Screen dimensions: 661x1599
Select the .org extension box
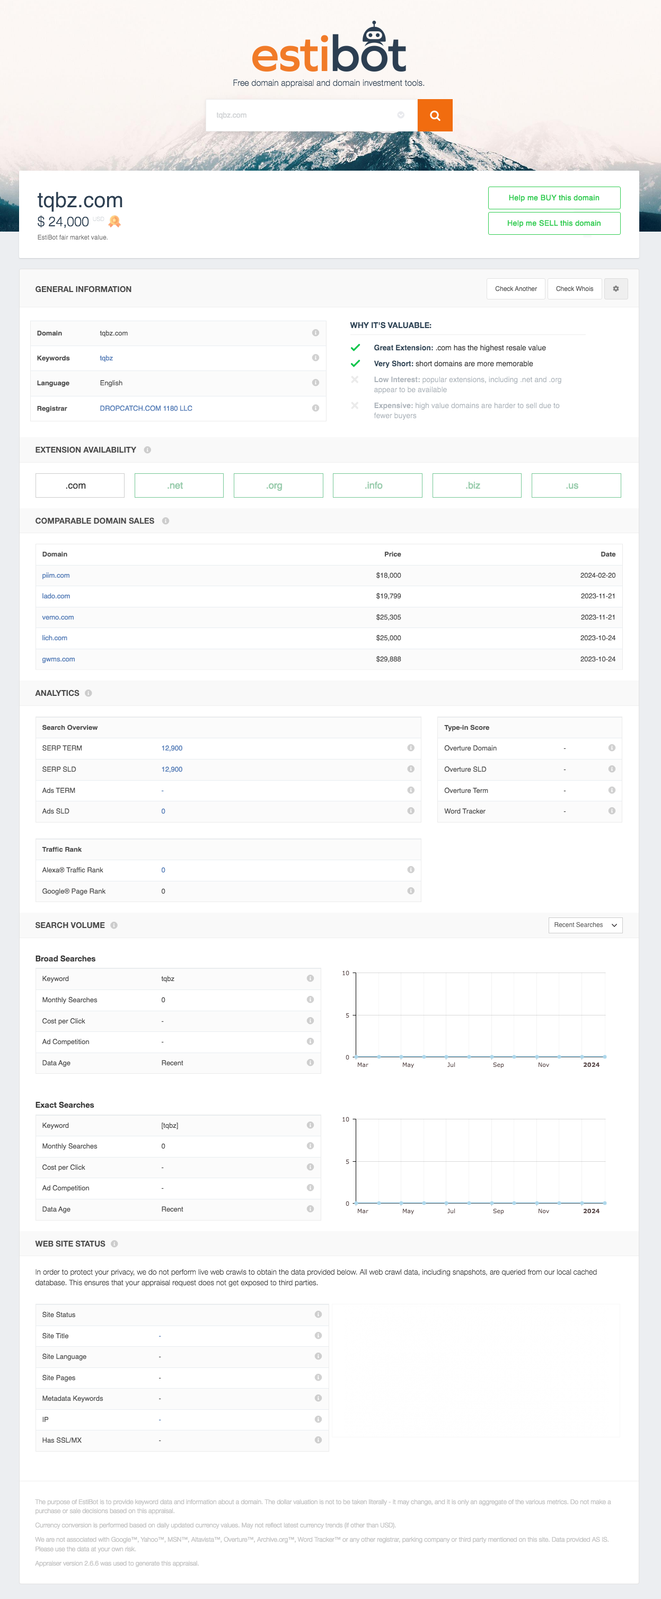tap(278, 485)
